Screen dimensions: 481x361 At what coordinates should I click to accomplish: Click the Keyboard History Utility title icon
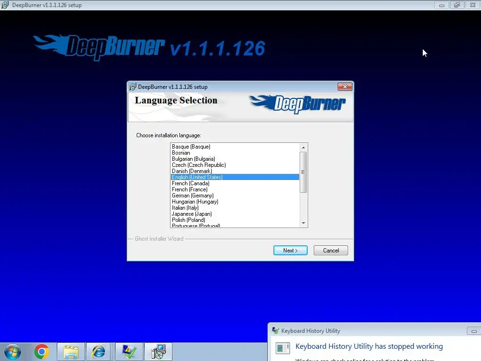click(x=275, y=330)
